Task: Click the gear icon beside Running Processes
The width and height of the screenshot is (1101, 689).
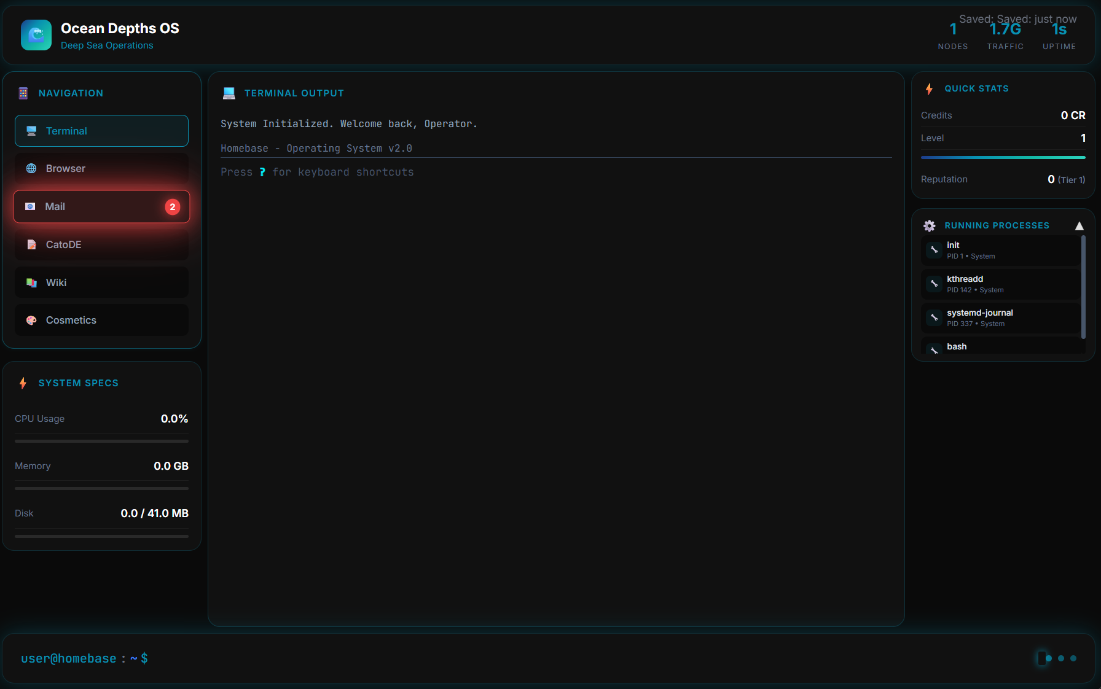Action: click(x=930, y=225)
